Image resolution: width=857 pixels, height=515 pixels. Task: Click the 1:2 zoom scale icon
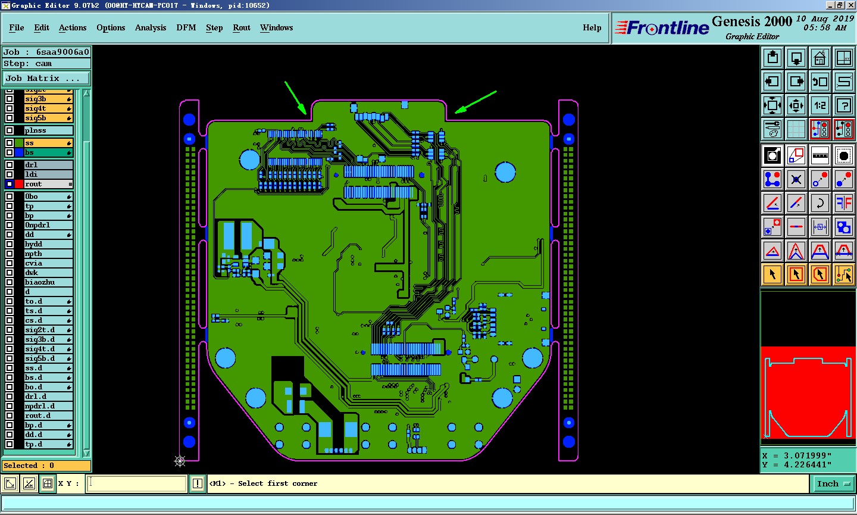pos(820,105)
